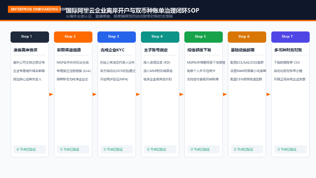Select the orange Step 2 header
The height and width of the screenshot is (178, 316).
point(73,37)
